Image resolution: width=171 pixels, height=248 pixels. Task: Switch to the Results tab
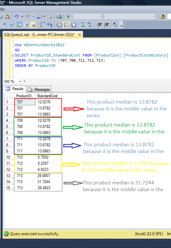coord(14,89)
